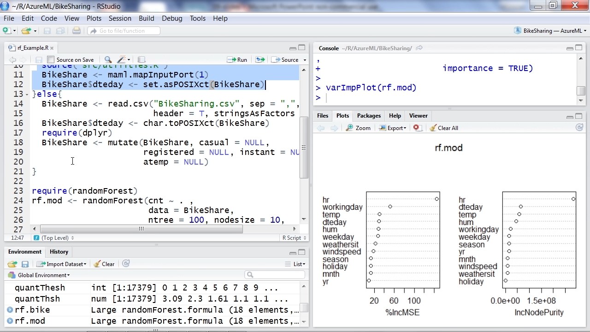This screenshot has width=590, height=332.
Task: Click the code tools wand icon
Action: [x=122, y=60]
